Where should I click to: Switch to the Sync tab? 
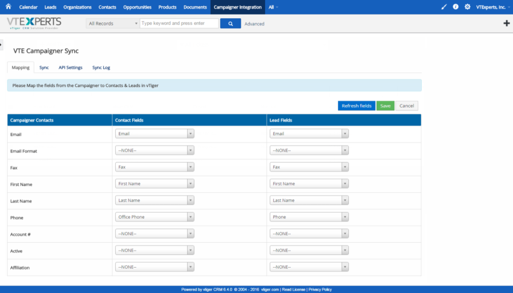[44, 68]
